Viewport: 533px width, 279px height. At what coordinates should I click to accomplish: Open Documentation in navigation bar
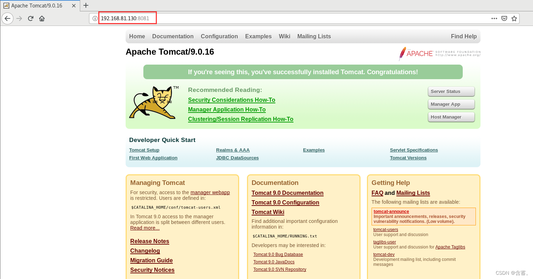173,36
